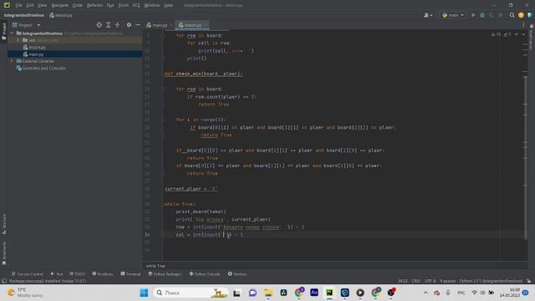
Task: Click the Wi-Fi icon in the system tray
Action: (x=474, y=293)
